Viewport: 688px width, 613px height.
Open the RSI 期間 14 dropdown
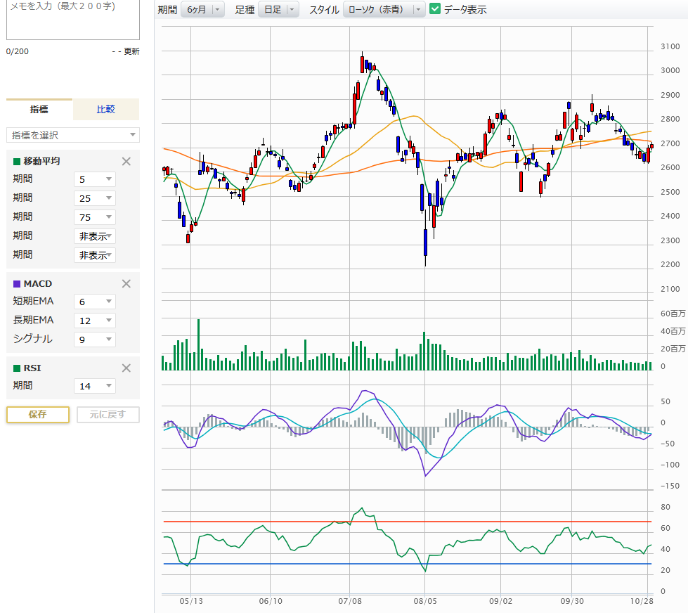pyautogui.click(x=95, y=386)
